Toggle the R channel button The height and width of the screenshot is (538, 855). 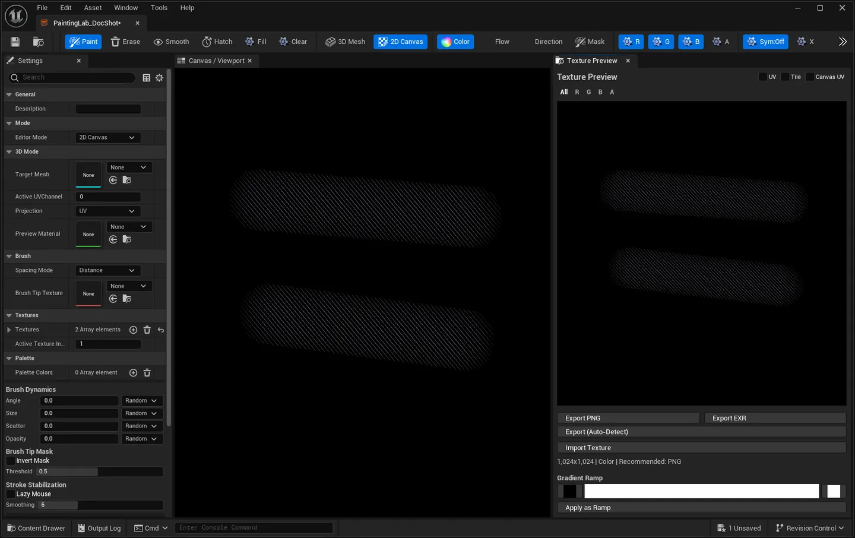(x=631, y=42)
